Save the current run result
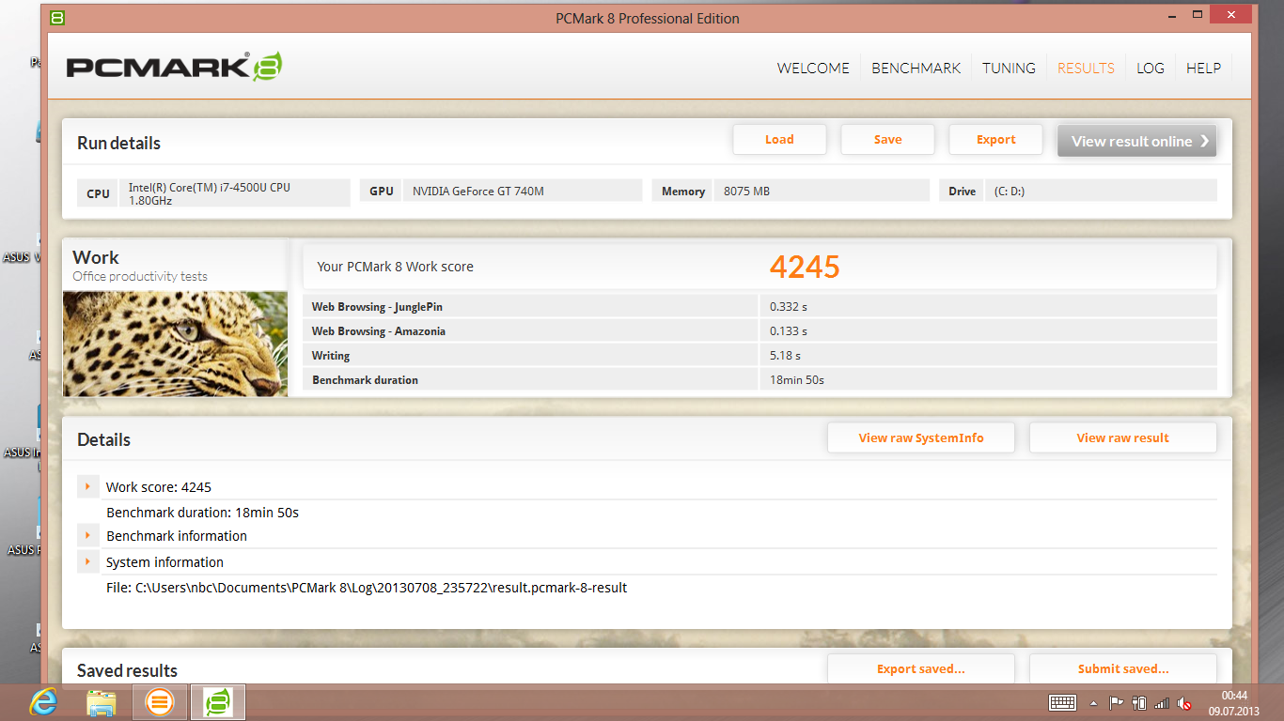This screenshot has width=1284, height=721. [887, 140]
